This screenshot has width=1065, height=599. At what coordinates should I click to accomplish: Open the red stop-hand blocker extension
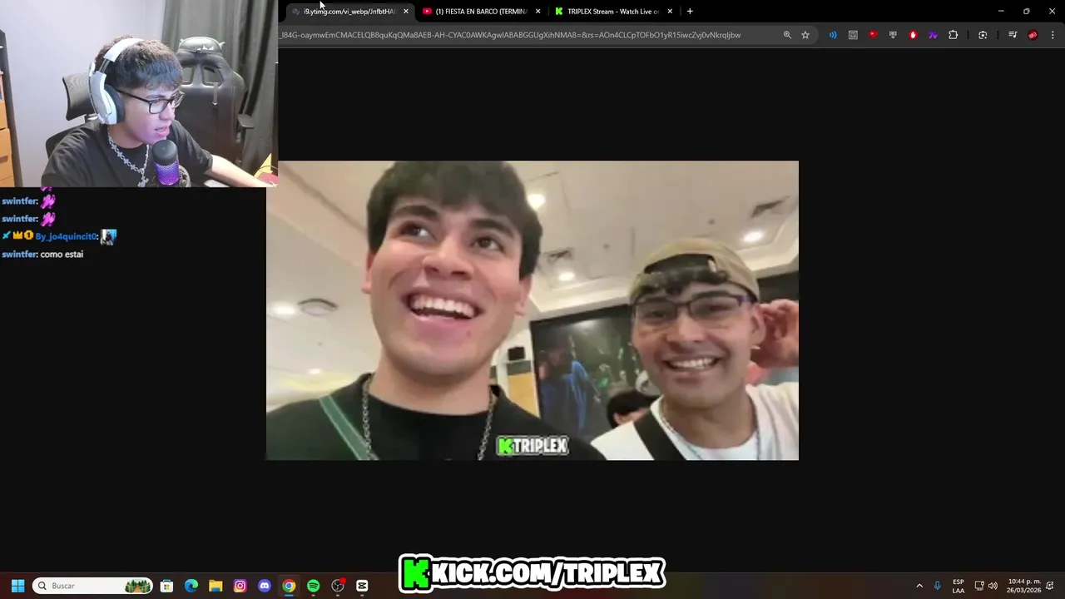point(913,35)
